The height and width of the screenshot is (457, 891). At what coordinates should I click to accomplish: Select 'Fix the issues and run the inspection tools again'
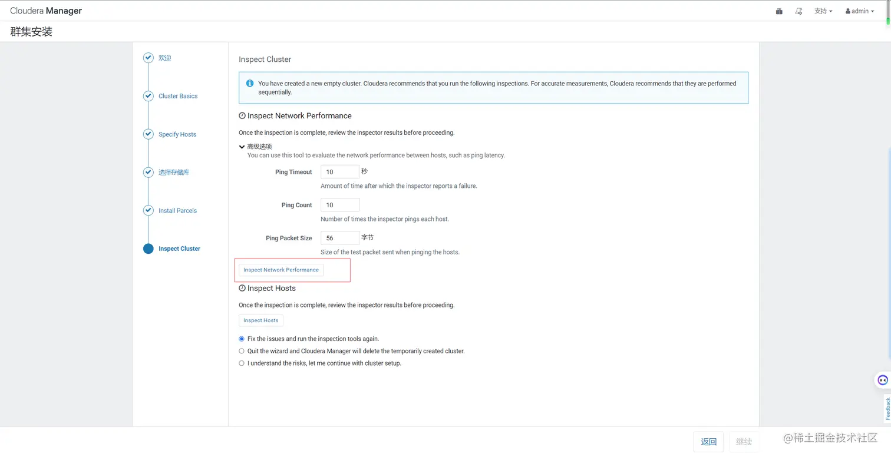click(x=242, y=339)
